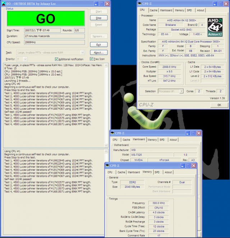Select CPU tab in Memory CPU-Z window
This screenshot has width=230, height=238.
(110, 172)
